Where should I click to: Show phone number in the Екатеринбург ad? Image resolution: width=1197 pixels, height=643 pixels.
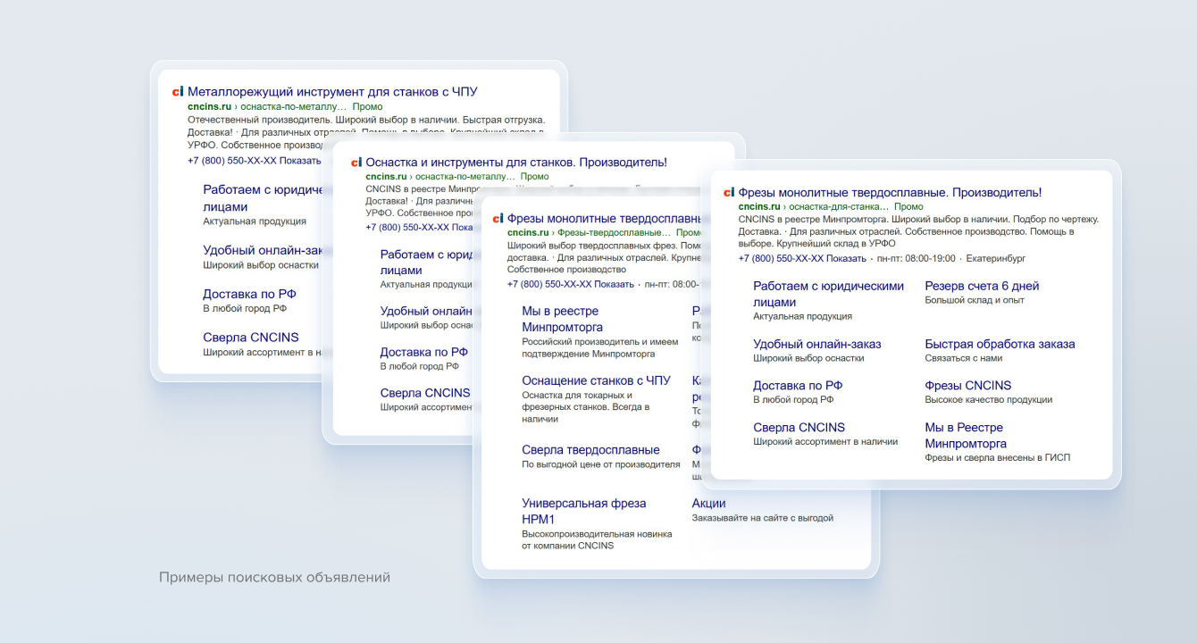tap(802, 258)
